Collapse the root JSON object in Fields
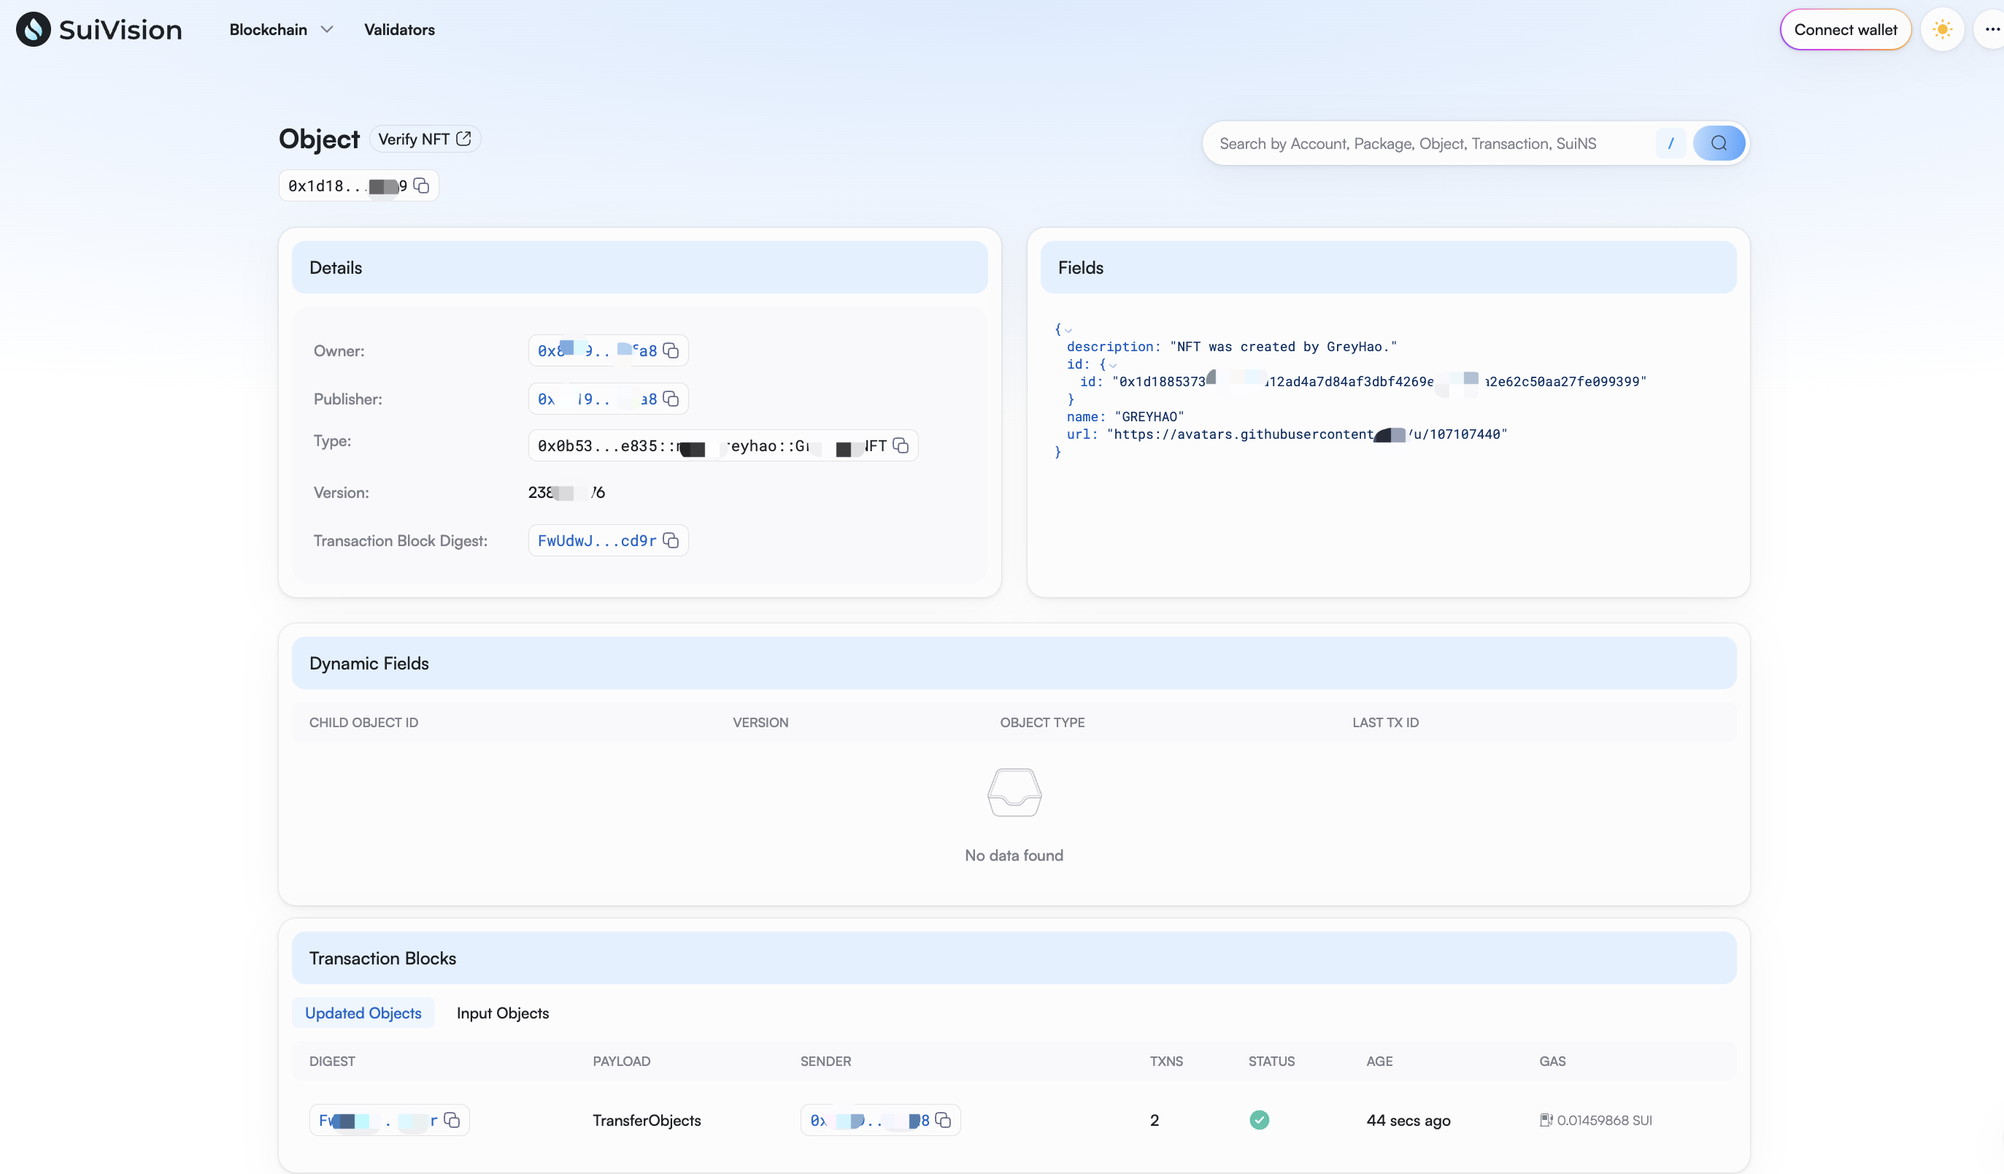Screen dimensions: 2004x1174 (x=1068, y=330)
